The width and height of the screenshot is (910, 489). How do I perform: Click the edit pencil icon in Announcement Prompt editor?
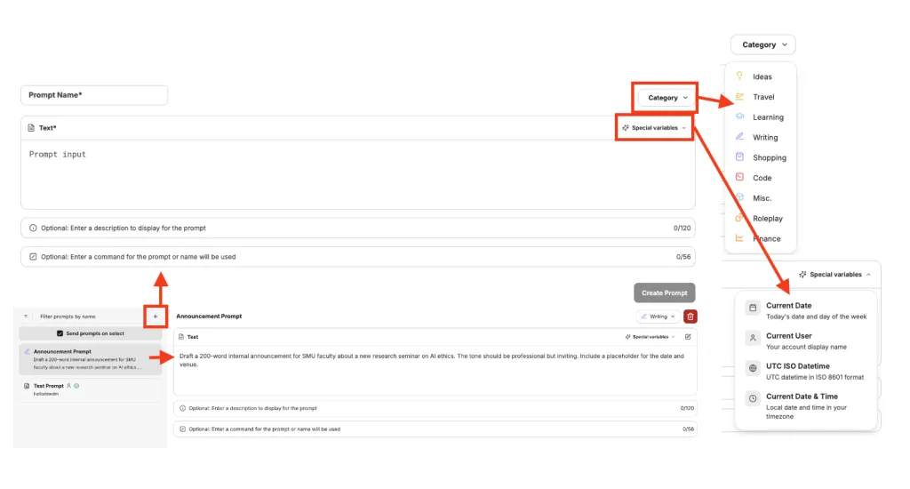(688, 337)
